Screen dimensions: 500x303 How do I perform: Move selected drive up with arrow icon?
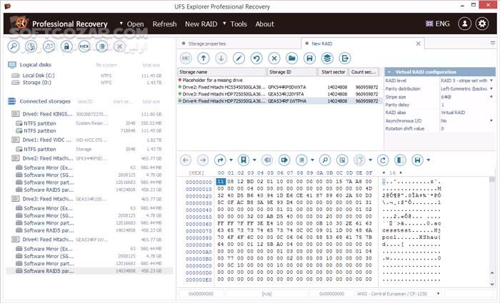204,58
